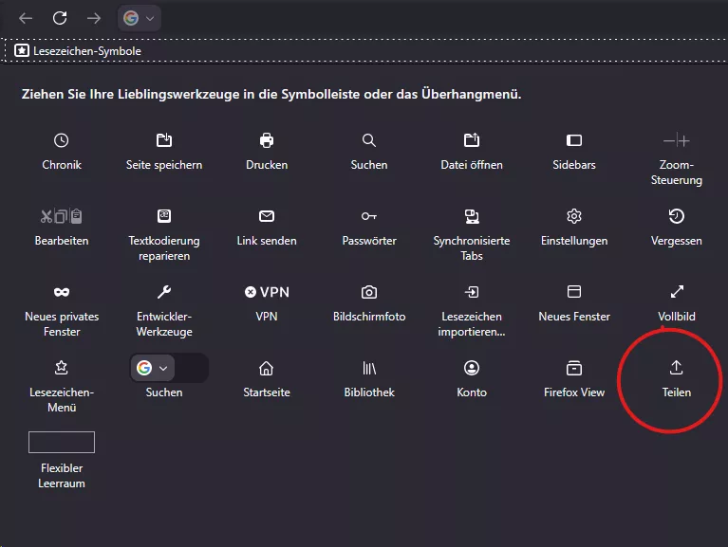Click the Lesezeichen-Symbole star icon

click(x=22, y=50)
